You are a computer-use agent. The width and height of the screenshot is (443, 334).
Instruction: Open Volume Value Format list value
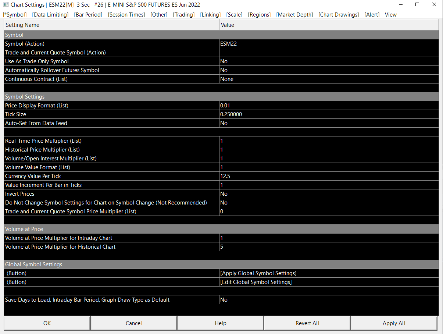click(329, 167)
